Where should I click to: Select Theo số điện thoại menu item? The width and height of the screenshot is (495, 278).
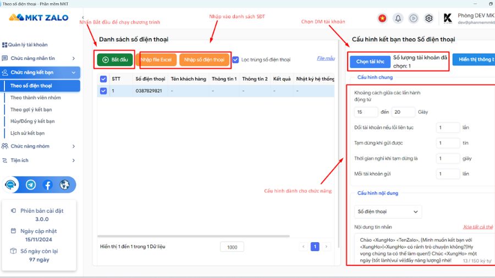point(40,86)
